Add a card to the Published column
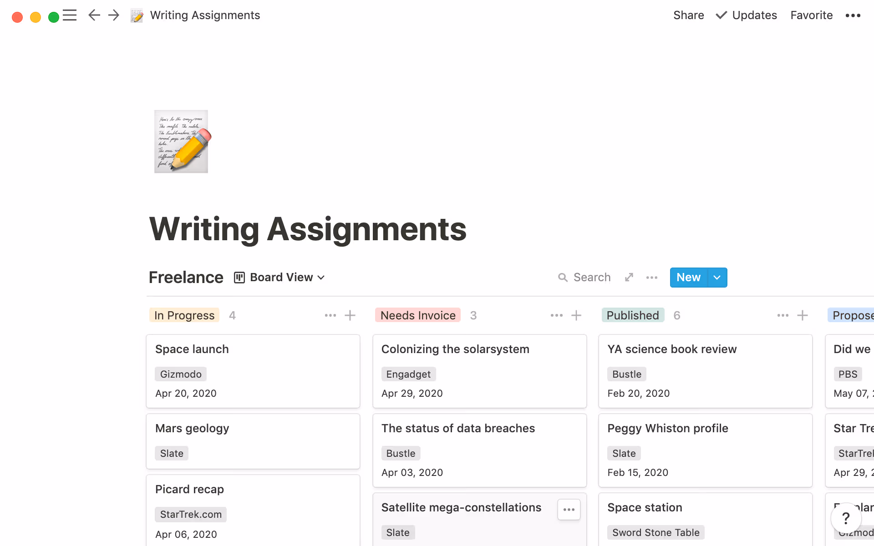 pos(802,315)
